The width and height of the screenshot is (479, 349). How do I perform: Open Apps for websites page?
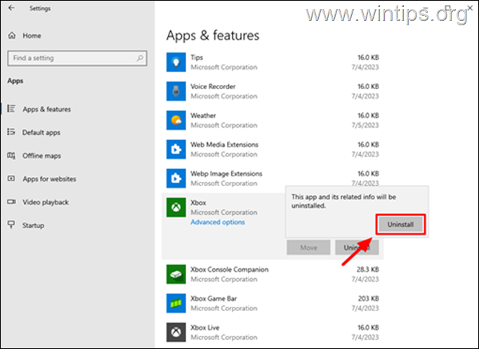tap(49, 179)
